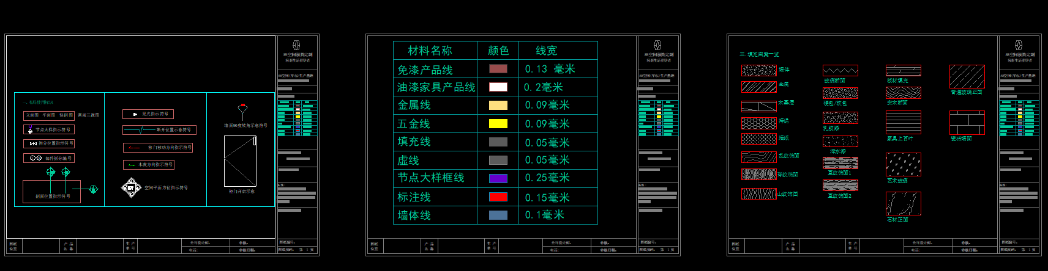The height and width of the screenshot is (271, 1048).
Task: Click the cabinet door opening diagram
Action: (x=240, y=161)
